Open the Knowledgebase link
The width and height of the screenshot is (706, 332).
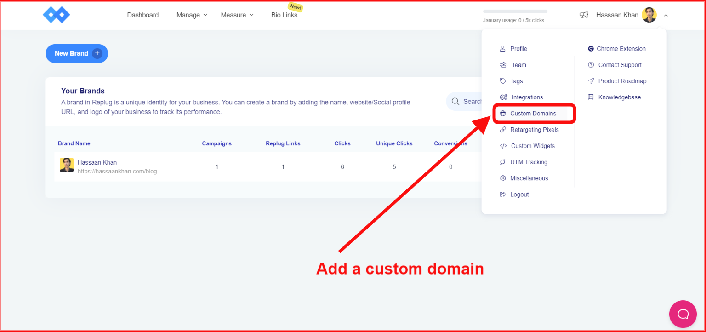point(620,97)
